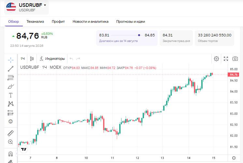
Task: Toggle the magnet snap mode
Action: point(10,154)
